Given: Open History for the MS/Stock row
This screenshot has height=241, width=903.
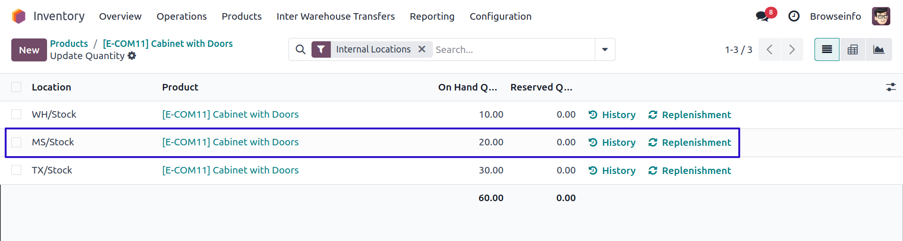Looking at the screenshot, I should (x=612, y=143).
